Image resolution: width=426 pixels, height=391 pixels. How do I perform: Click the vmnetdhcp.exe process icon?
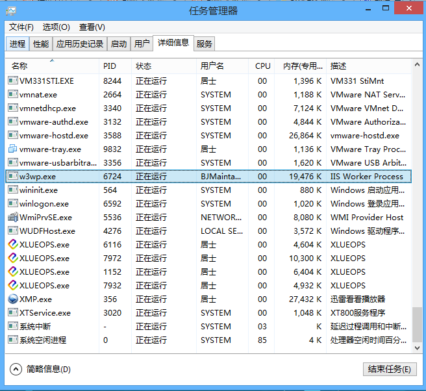(13, 108)
